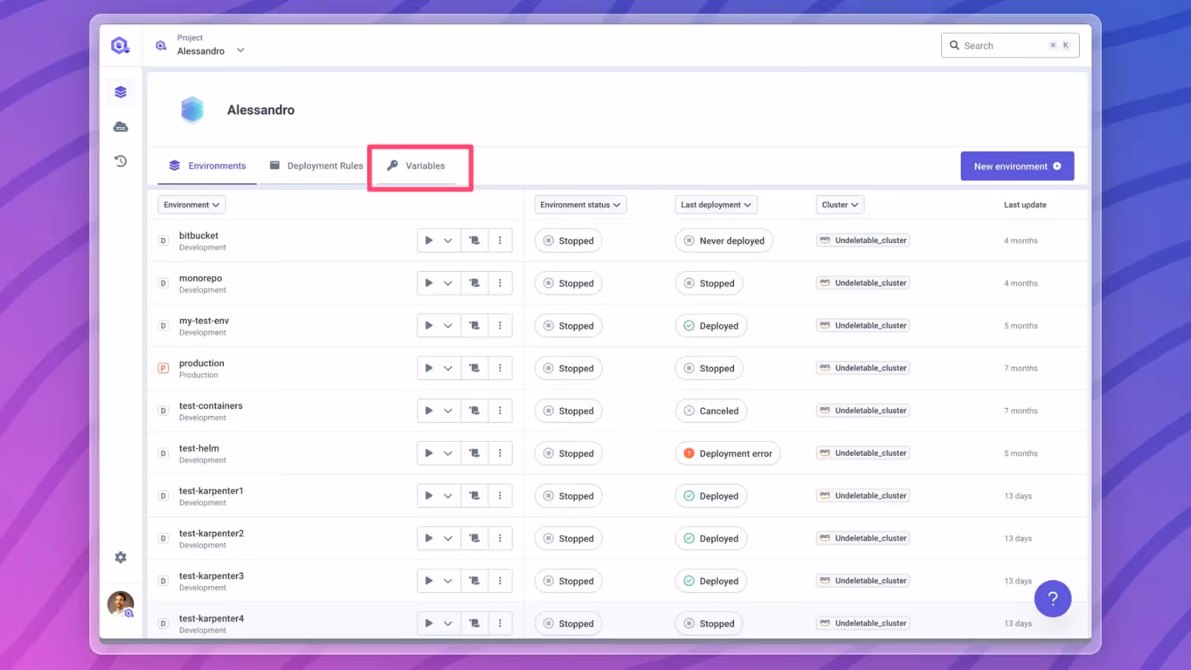
Task: Open more options for test-karpenter3
Action: tap(500, 581)
